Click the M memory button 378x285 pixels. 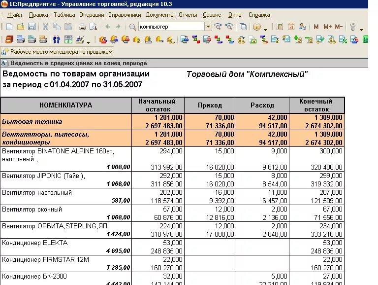coord(316,27)
